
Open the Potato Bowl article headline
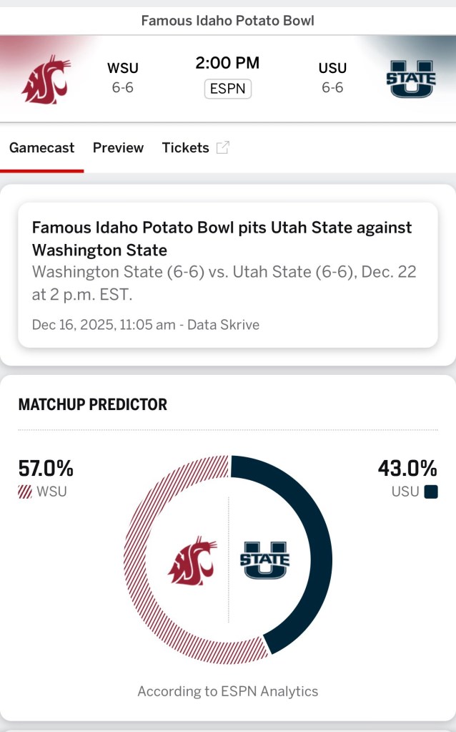pyautogui.click(x=222, y=238)
